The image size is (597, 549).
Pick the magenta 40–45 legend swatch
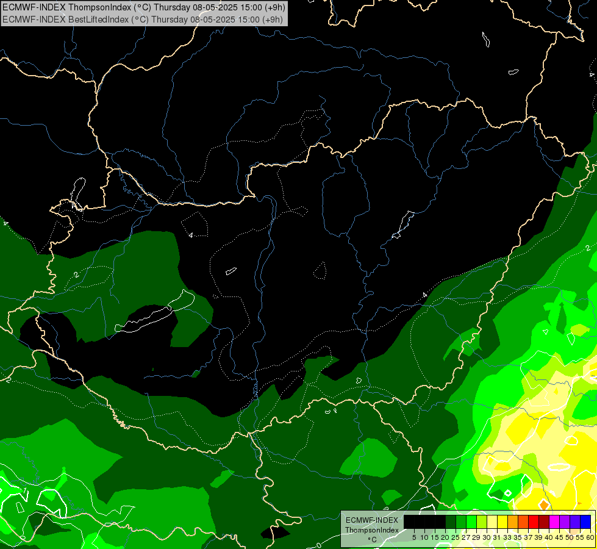(554, 522)
